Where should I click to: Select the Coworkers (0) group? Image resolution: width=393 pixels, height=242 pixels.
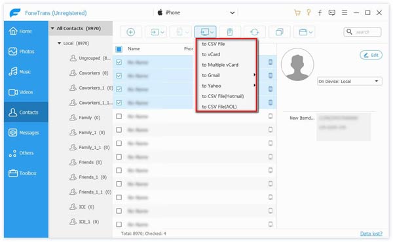coord(88,73)
